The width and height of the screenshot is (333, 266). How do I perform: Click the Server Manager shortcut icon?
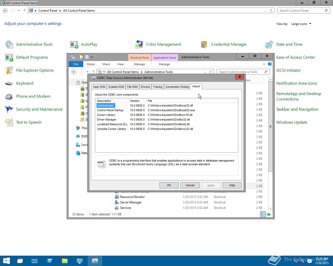pyautogui.click(x=117, y=202)
